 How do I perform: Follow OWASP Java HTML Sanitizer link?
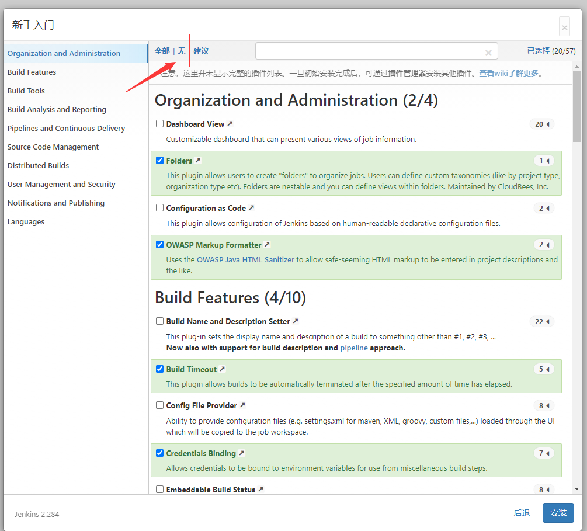(245, 259)
